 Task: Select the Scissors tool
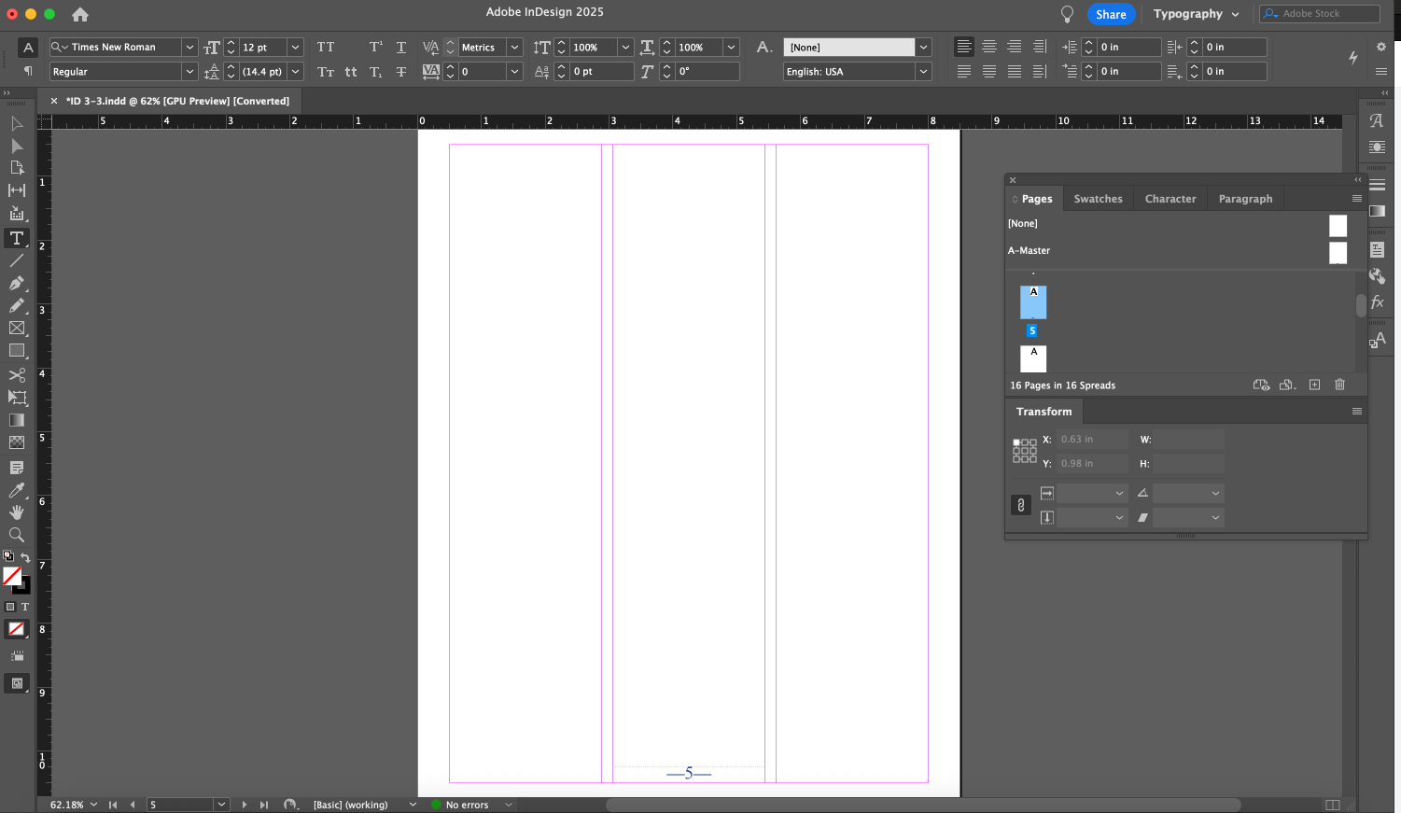pyautogui.click(x=17, y=374)
